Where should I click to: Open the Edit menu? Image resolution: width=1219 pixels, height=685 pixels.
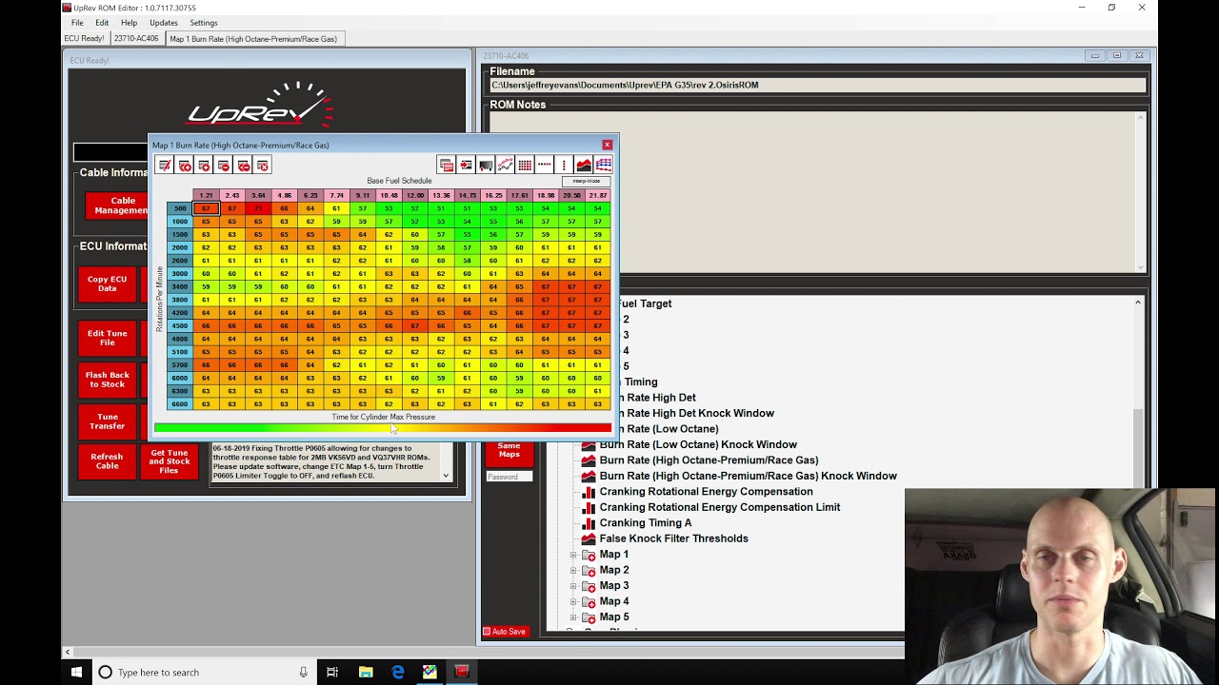(x=102, y=23)
